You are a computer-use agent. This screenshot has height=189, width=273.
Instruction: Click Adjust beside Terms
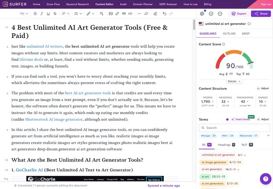pyautogui.click(x=263, y=120)
